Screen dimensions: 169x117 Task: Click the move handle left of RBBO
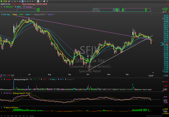pos(15,7)
